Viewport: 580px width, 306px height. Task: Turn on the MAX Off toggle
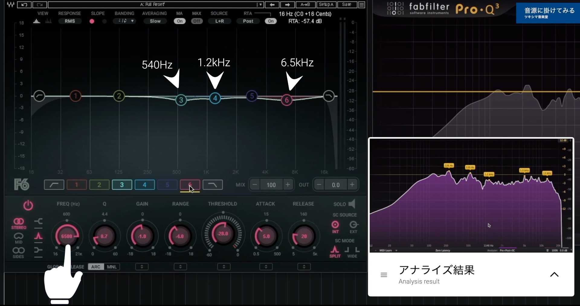coord(196,21)
